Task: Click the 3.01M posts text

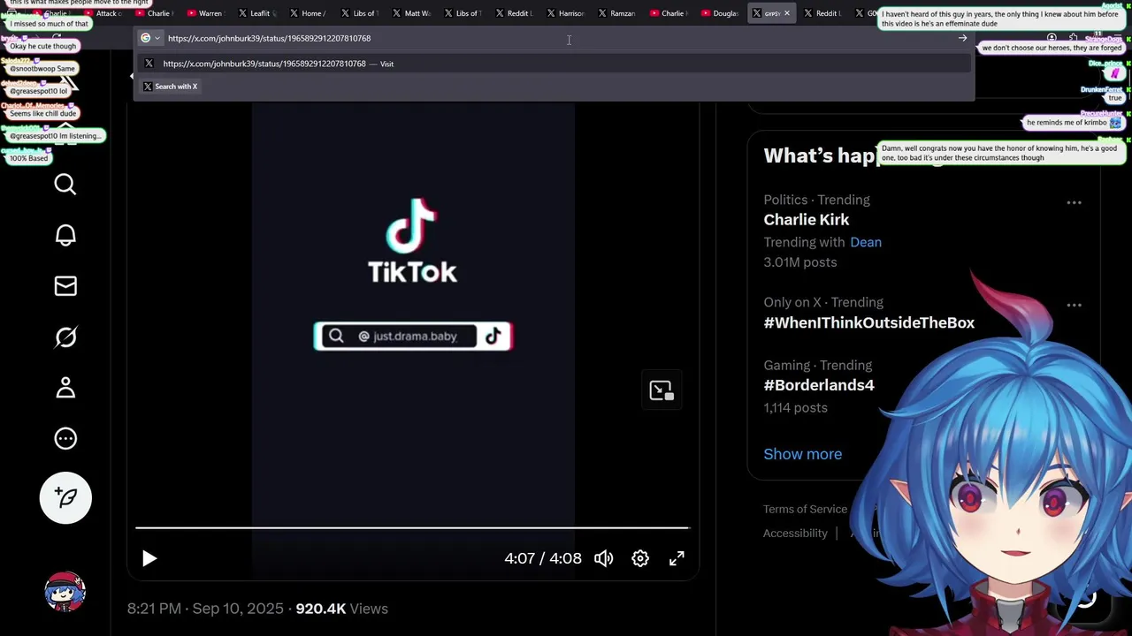Action: [x=800, y=262]
